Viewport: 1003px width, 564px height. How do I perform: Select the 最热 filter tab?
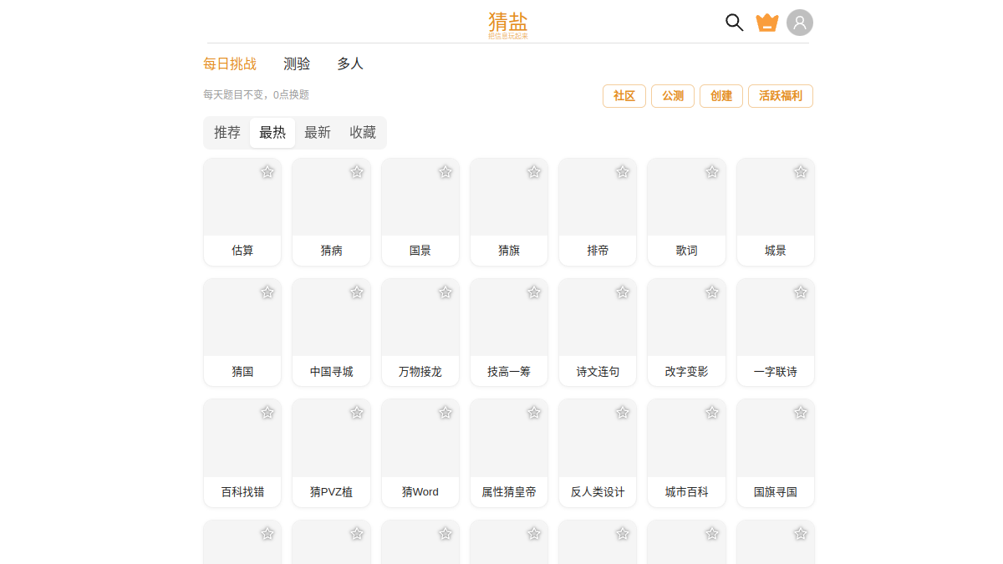272,133
